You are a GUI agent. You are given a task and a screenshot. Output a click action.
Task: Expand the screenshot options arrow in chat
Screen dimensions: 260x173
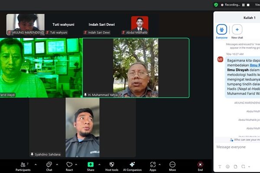pyautogui.click(x=249, y=167)
